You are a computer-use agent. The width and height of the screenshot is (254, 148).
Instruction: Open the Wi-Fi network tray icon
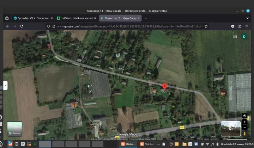pyautogui.click(x=207, y=144)
